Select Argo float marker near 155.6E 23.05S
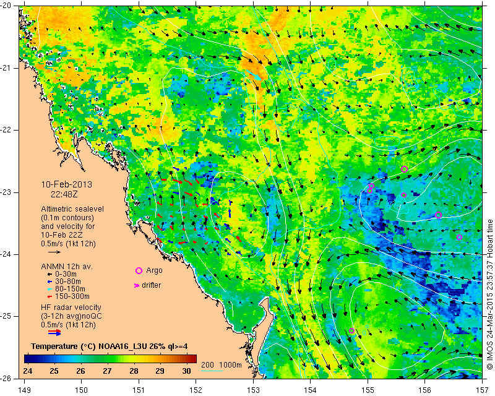The width and height of the screenshot is (495, 396). pos(403,195)
